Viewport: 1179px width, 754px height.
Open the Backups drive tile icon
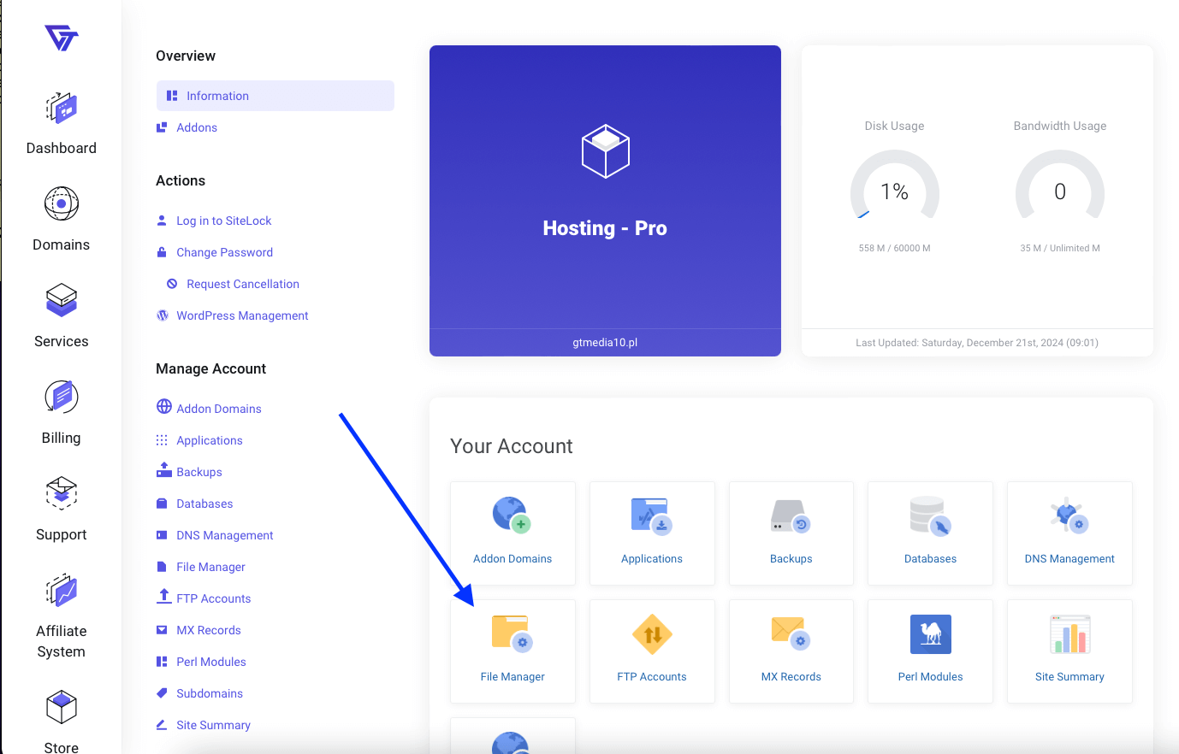click(791, 516)
